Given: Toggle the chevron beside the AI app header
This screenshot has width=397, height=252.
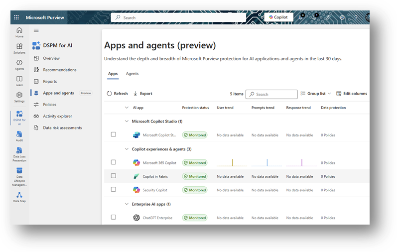Looking at the screenshot, I should point(127,108).
